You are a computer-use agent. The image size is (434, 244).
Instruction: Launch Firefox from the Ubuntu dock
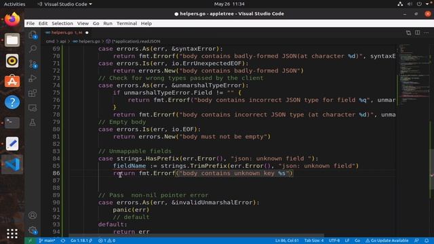tap(12, 20)
